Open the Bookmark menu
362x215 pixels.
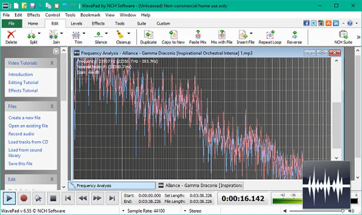click(90, 15)
